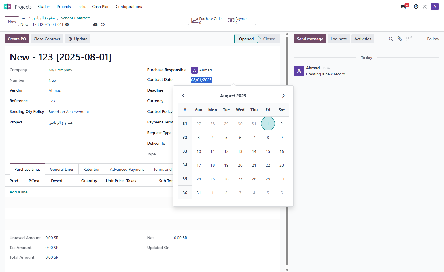Discard changes with undo icon
This screenshot has width=444, height=272.
pos(103,24)
